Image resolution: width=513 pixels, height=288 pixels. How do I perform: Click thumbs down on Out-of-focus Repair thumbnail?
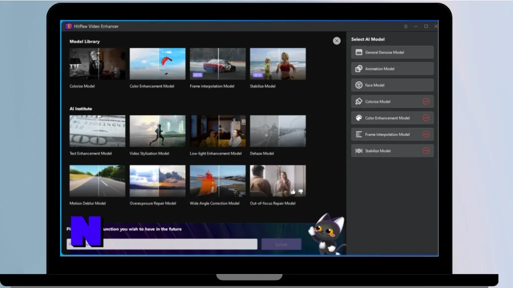[301, 191]
